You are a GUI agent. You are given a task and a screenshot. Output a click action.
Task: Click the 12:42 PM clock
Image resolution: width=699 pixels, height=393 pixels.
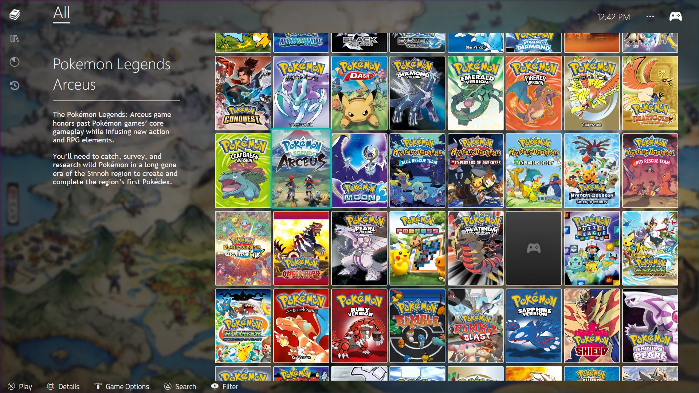pos(613,17)
